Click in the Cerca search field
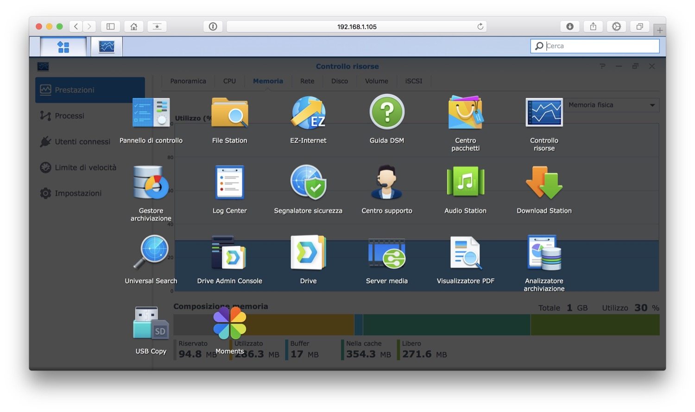 click(x=595, y=46)
